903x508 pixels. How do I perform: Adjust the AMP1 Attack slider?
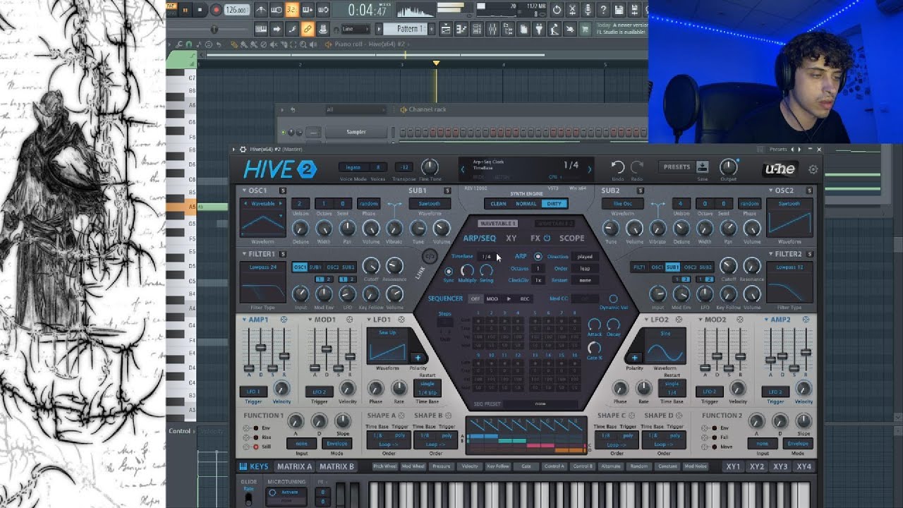249,368
